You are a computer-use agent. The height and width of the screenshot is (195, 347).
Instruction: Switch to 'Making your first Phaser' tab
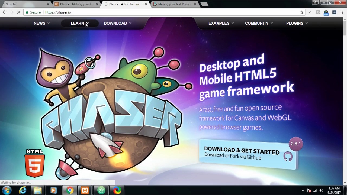[x=174, y=4]
